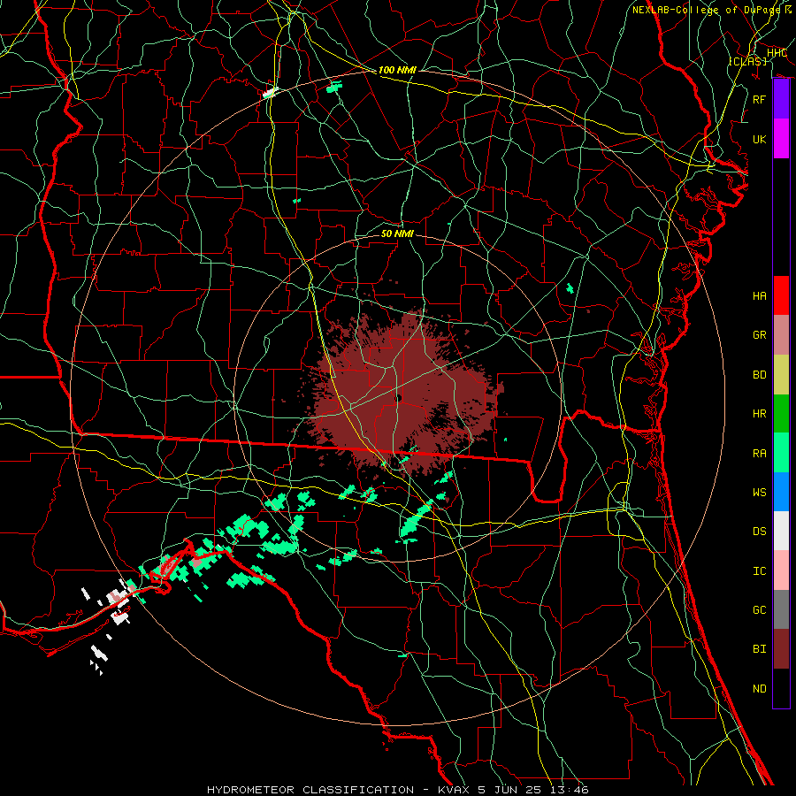Image resolution: width=796 pixels, height=796 pixels.
Task: Click the 'HYDROMETEOR CLASSIFICATION - KVAX' title text
Action: 340,790
